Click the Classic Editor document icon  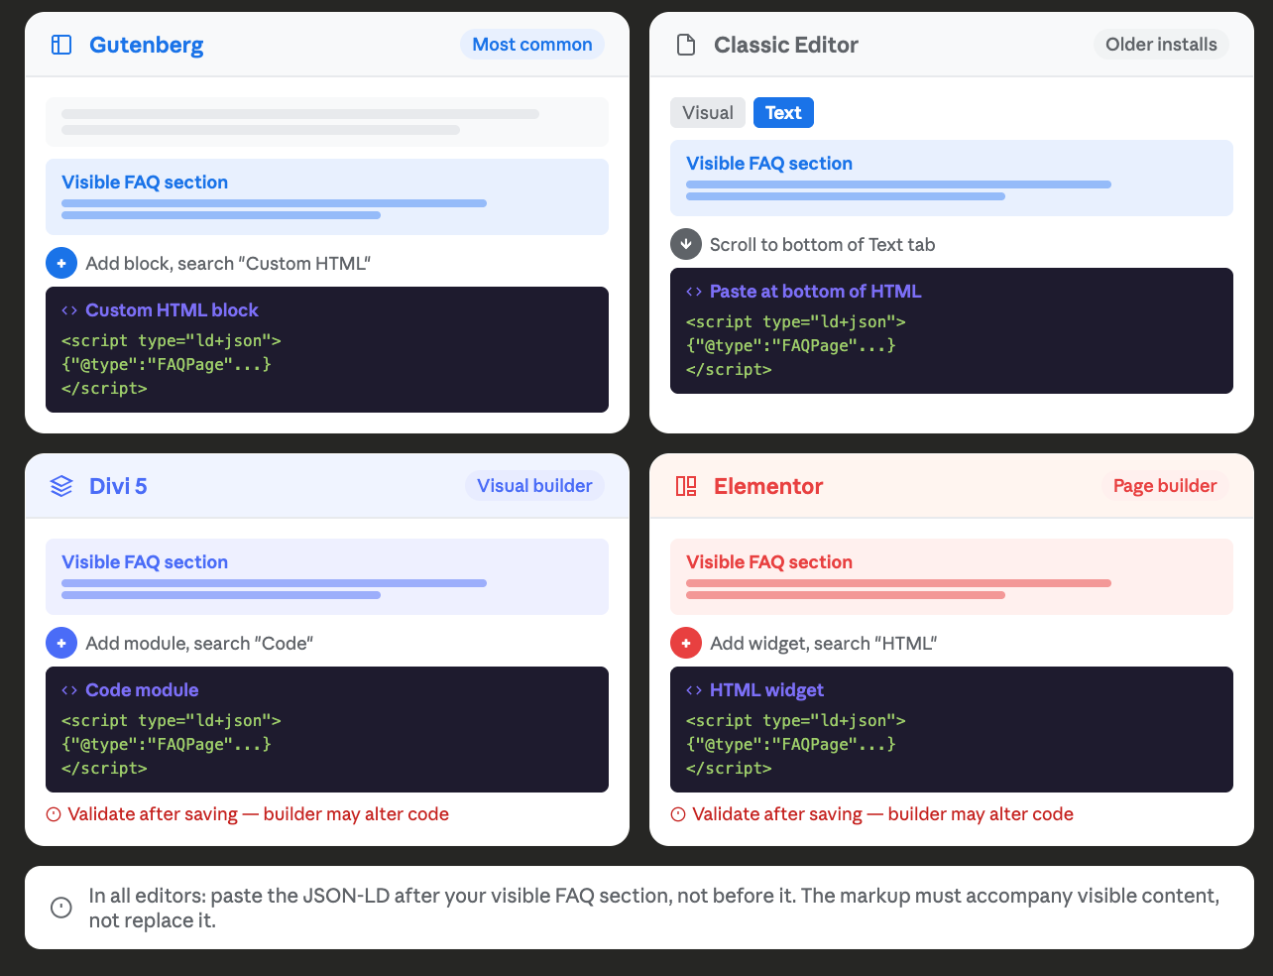pos(686,45)
